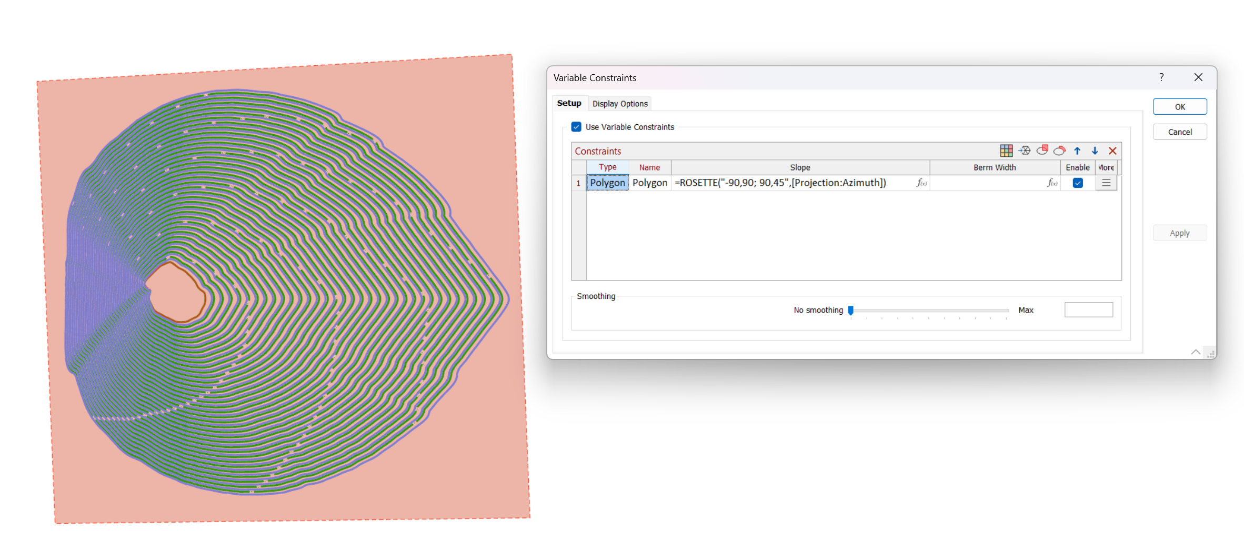Switch to the Display Options tab

pyautogui.click(x=620, y=104)
